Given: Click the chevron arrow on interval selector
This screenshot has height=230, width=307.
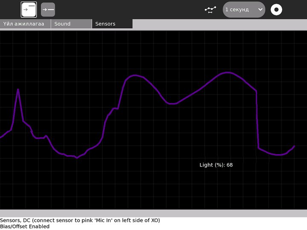Looking at the screenshot, I should [x=260, y=9].
